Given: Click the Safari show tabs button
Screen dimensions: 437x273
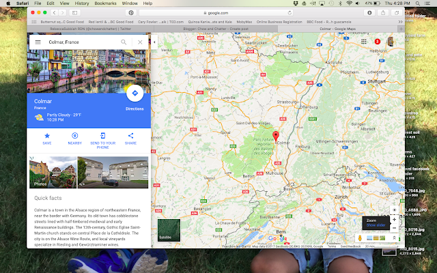Looking at the screenshot, I should pyautogui.click(x=396, y=12).
